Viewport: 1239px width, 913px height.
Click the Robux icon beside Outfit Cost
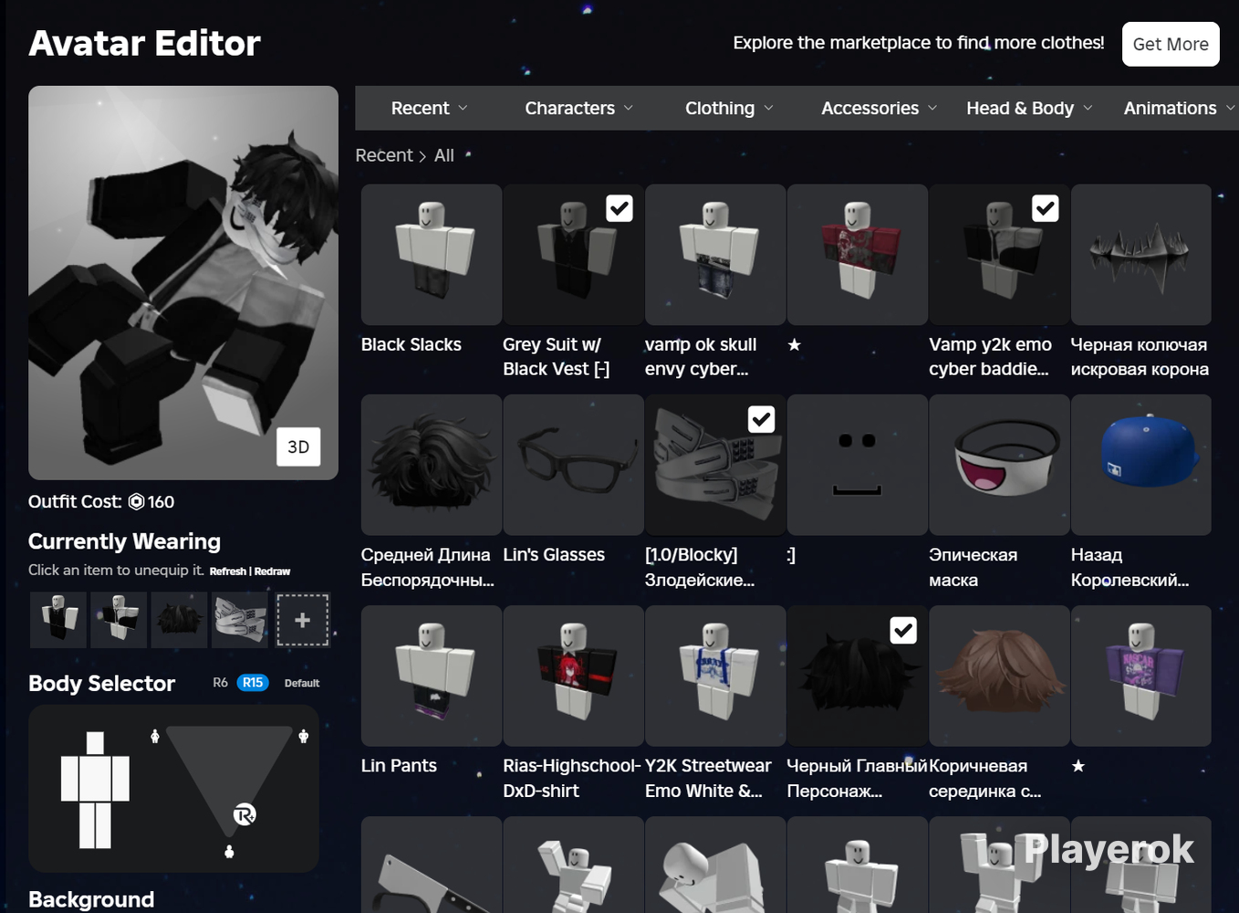137,502
